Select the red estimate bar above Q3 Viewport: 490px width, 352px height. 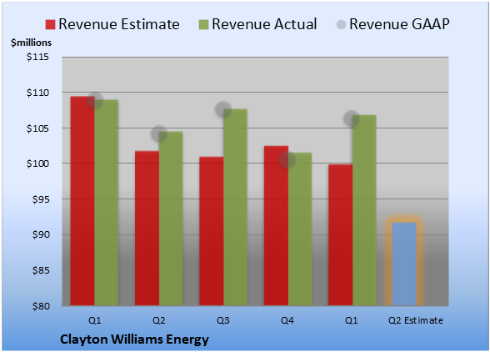click(x=212, y=231)
